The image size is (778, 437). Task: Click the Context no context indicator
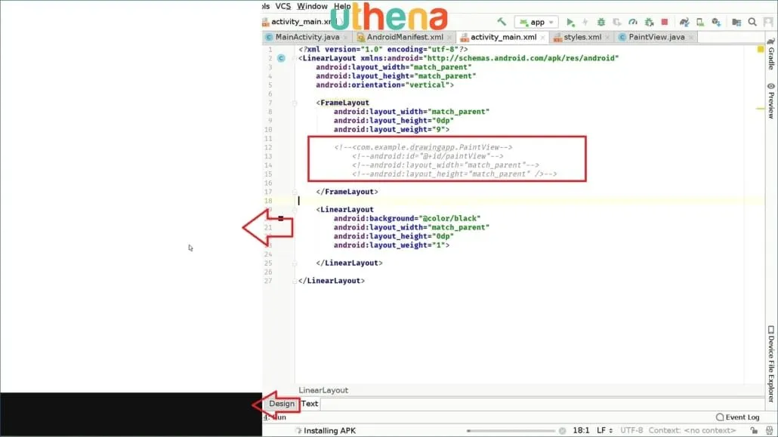tap(692, 430)
